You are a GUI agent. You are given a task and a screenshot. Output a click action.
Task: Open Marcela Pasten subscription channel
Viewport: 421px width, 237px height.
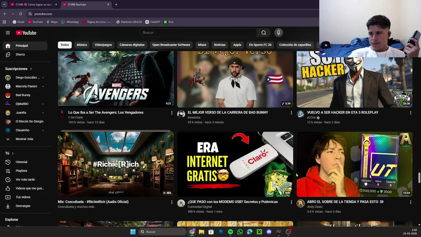point(25,86)
